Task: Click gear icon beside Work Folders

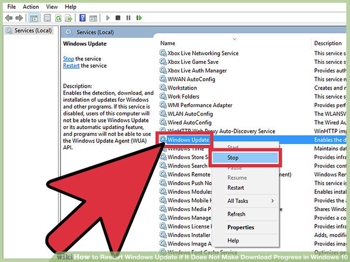Action: pyautogui.click(x=163, y=96)
